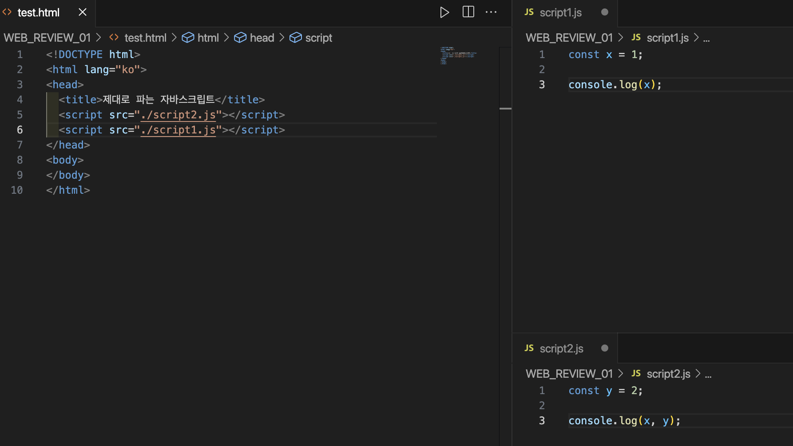This screenshot has height=446, width=793.
Task: Click the Split Editor icon
Action: [468, 12]
